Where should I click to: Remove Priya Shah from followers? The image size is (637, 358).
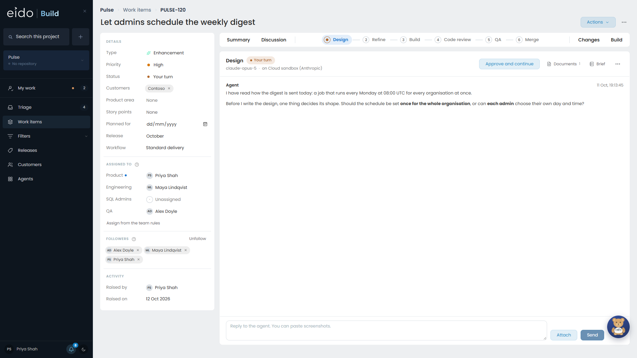point(138,260)
